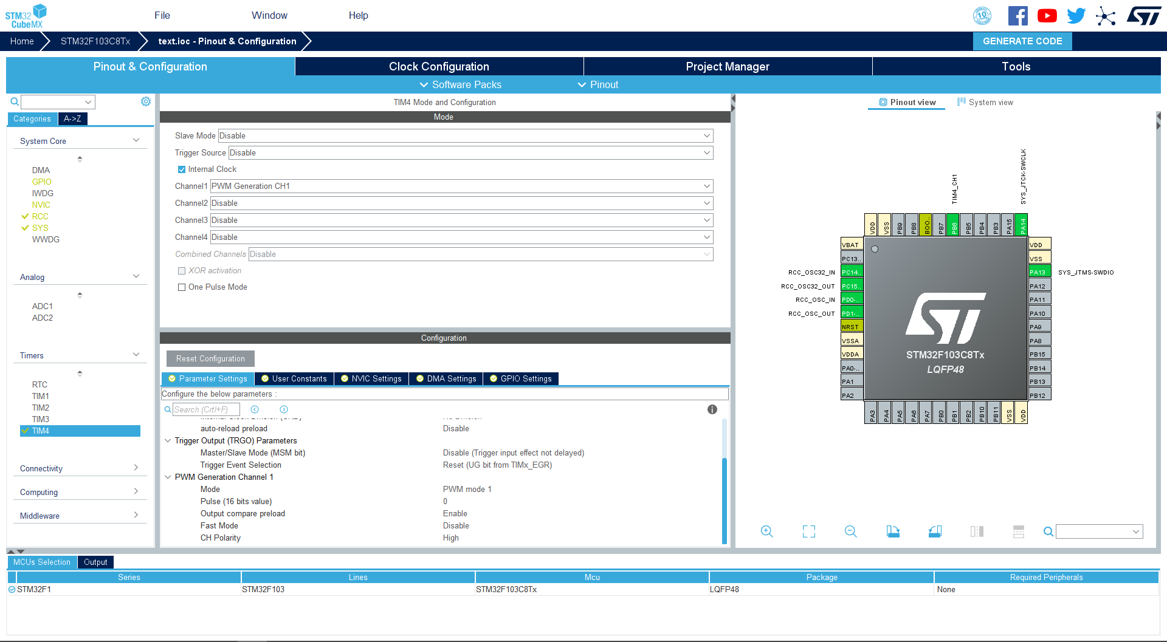Open the Trigger Source dropdown
Screen dimensions: 1167x642
pyautogui.click(x=470, y=153)
